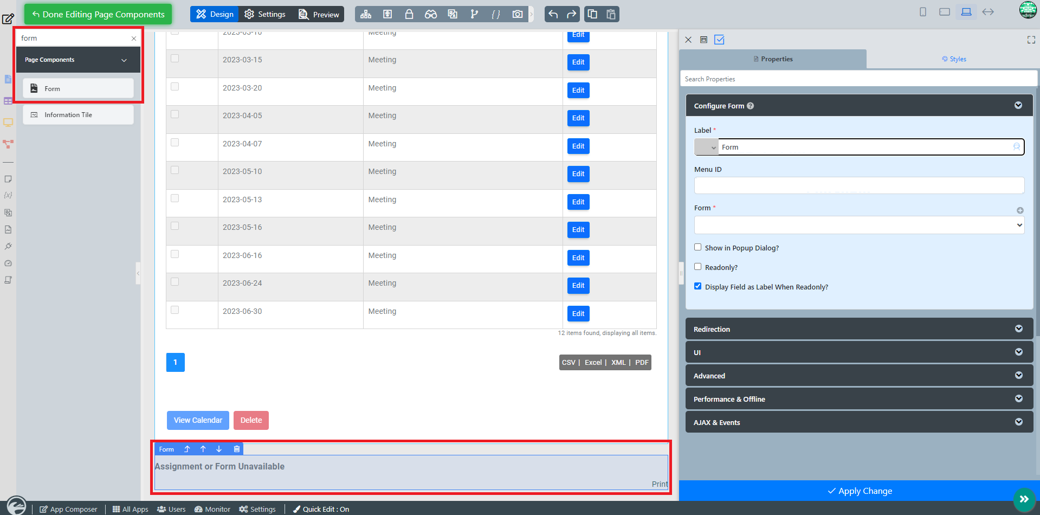Click the View Calendar button
Viewport: 1040px width, 515px height.
(198, 420)
